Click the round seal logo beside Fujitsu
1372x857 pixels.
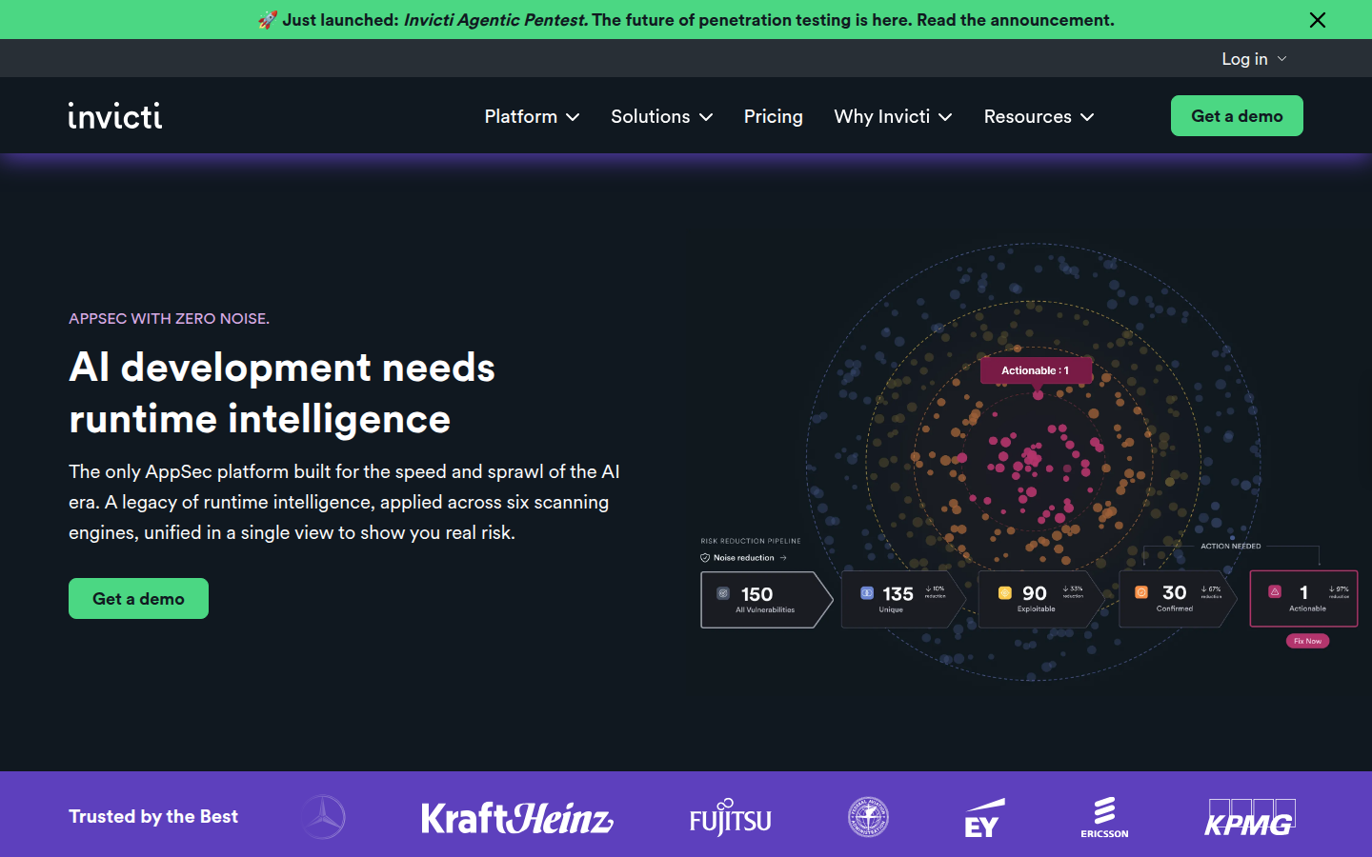[868, 817]
